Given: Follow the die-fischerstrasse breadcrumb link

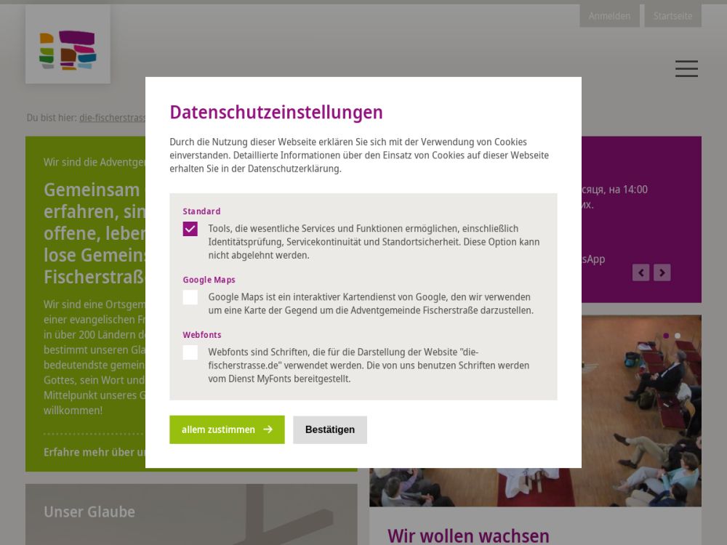Looking at the screenshot, I should 112,117.
